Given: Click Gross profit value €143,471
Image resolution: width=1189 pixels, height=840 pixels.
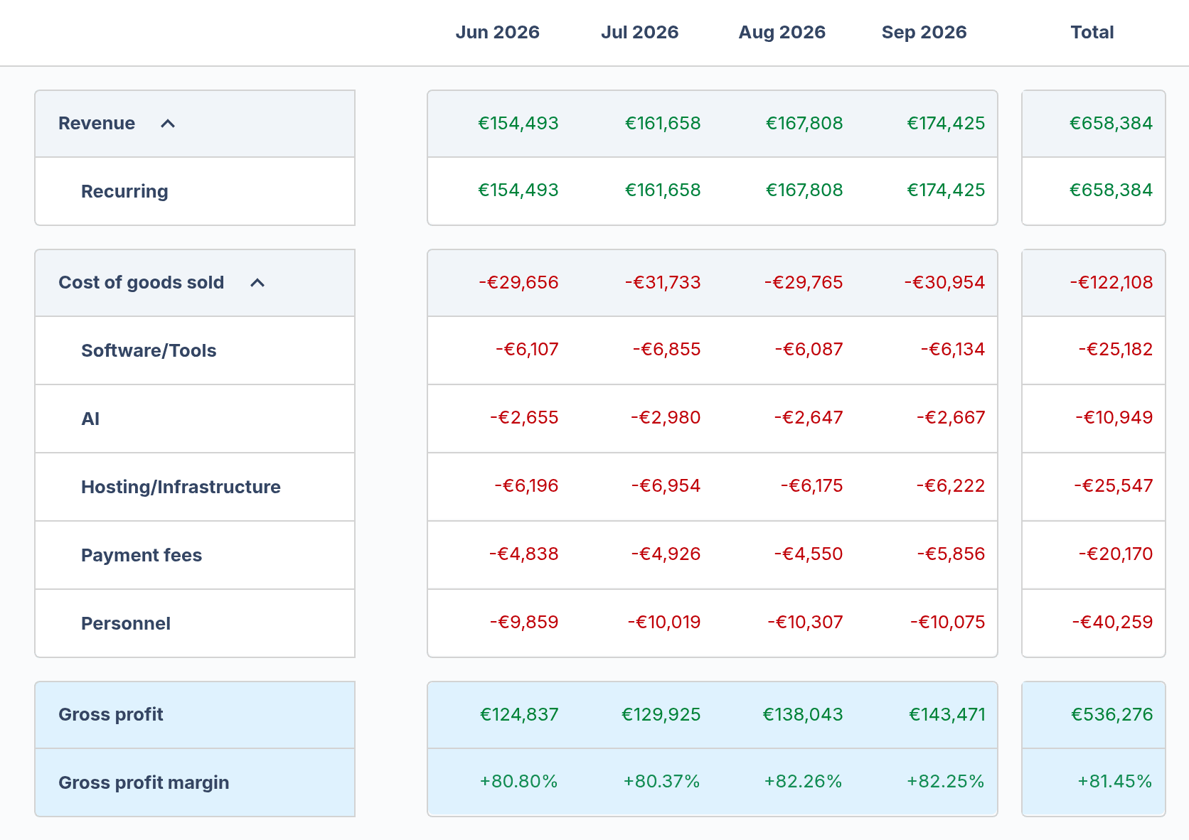Looking at the screenshot, I should [x=947, y=714].
